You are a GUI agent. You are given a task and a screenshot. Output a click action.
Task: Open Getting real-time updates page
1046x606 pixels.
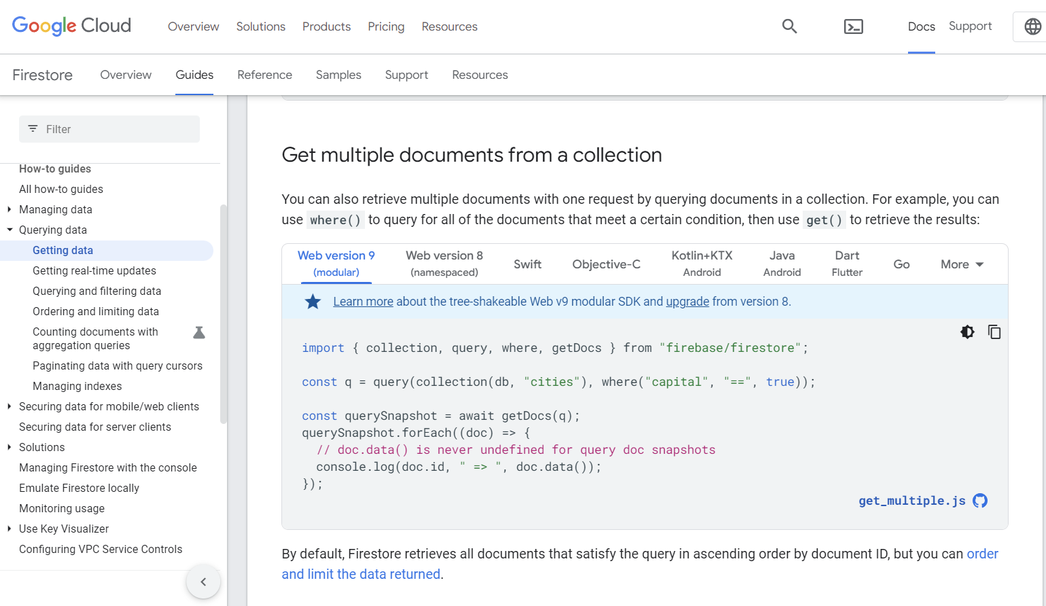(x=94, y=270)
